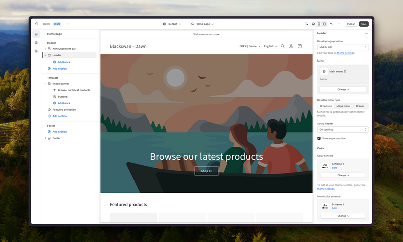Screen dimensions: 403x242
Task: Click theme settings link under logo position
Action: pyautogui.click(x=346, y=53)
